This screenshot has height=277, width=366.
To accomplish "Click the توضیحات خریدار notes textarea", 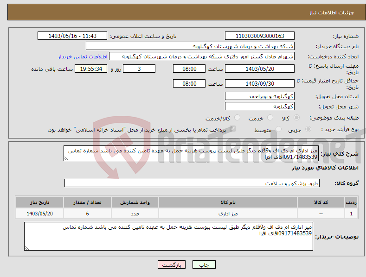I will click(x=168, y=236).
